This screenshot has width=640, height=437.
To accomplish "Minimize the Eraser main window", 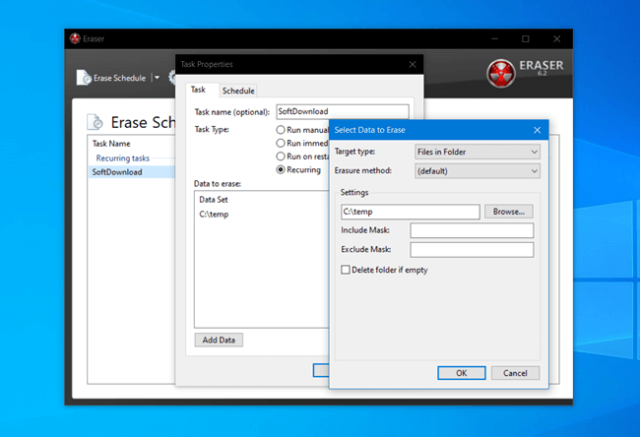I will [494, 39].
